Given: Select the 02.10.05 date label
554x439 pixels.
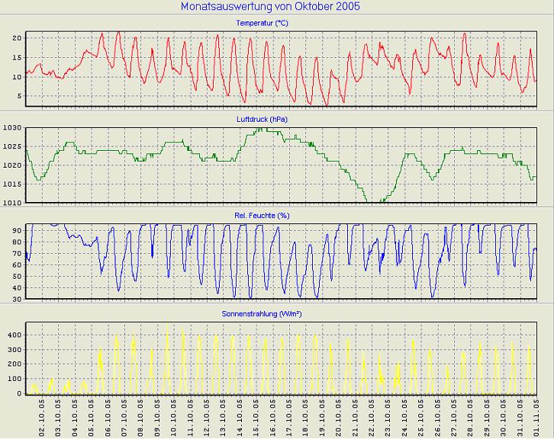Looking at the screenshot, I should tap(43, 416).
